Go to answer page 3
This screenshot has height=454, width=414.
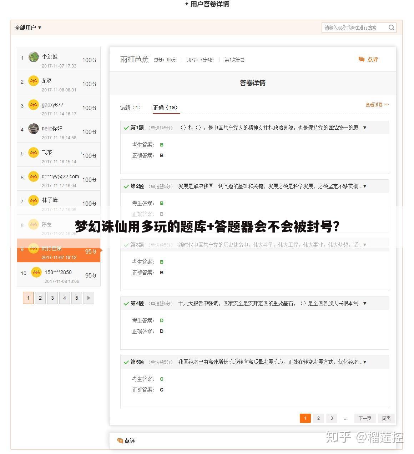[x=332, y=418]
